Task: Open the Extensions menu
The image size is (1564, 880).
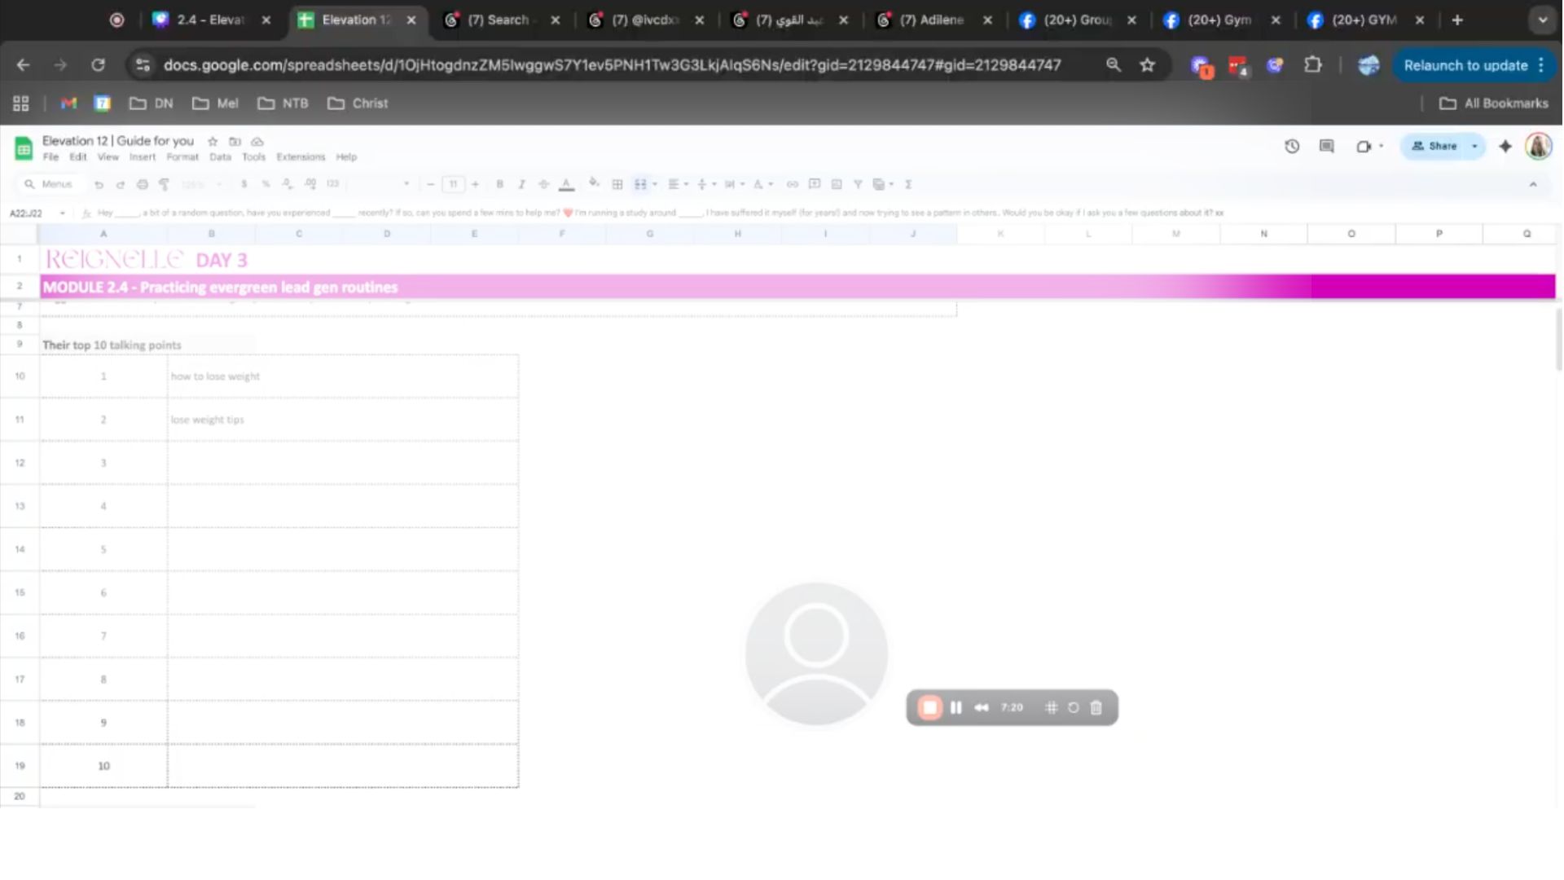Action: (300, 157)
